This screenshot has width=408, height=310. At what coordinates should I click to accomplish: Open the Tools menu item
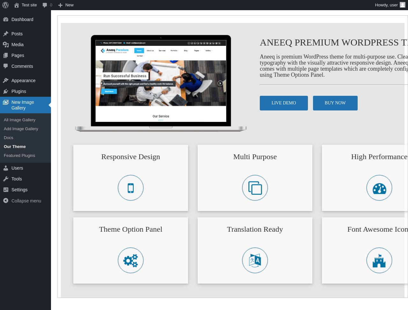[x=25, y=179]
